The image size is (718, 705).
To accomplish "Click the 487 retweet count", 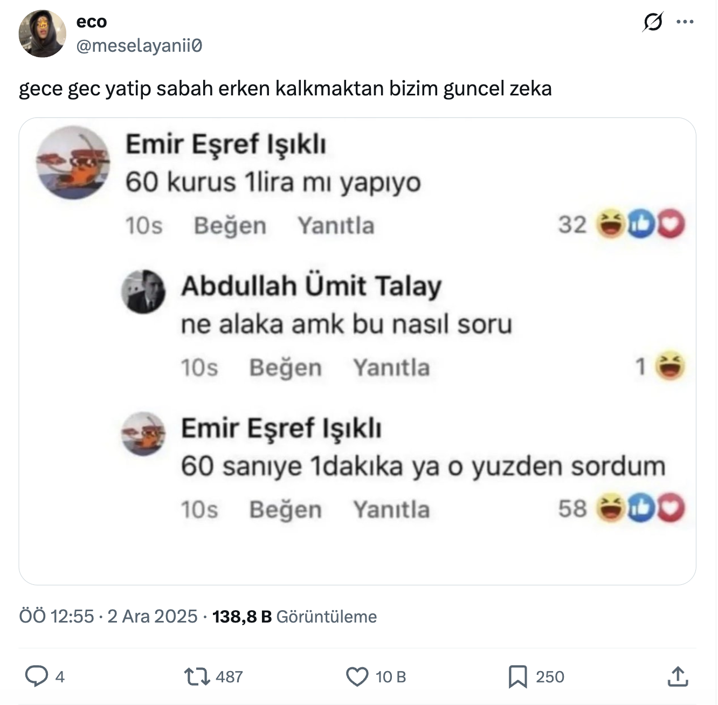I will click(x=229, y=677).
